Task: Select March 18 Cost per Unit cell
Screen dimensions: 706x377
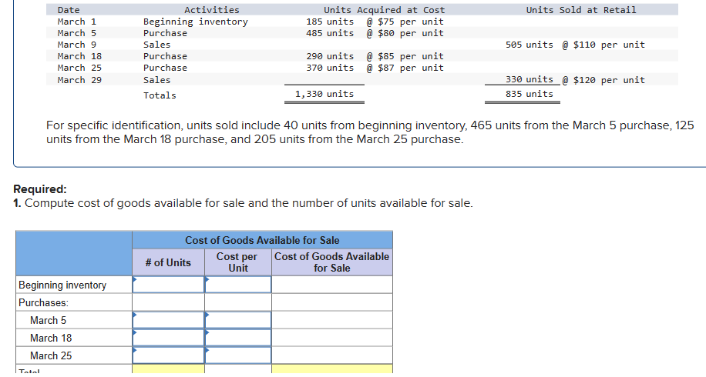Action: point(238,338)
